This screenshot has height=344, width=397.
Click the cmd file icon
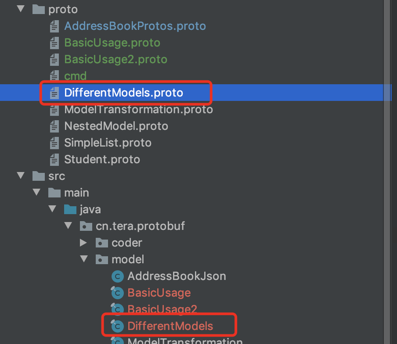coord(54,75)
